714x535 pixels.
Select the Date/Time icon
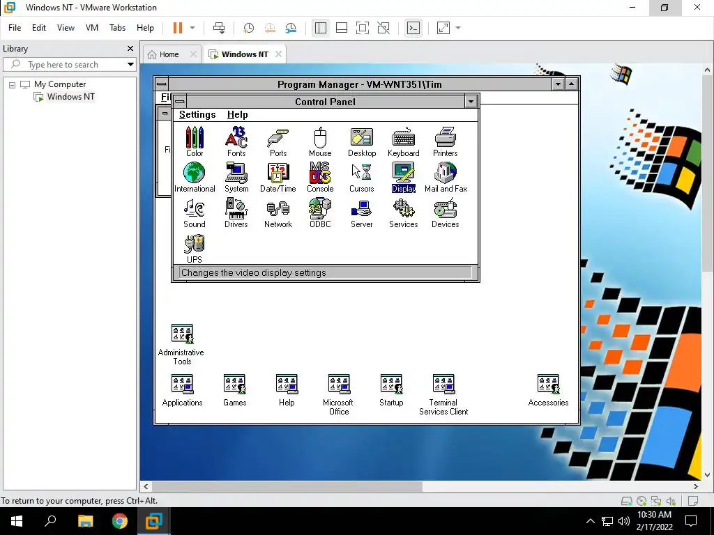coord(278,178)
